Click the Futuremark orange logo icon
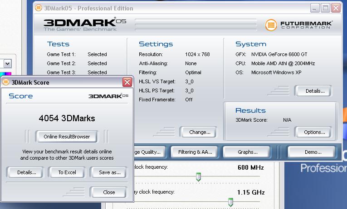347x209 pixels. point(271,25)
